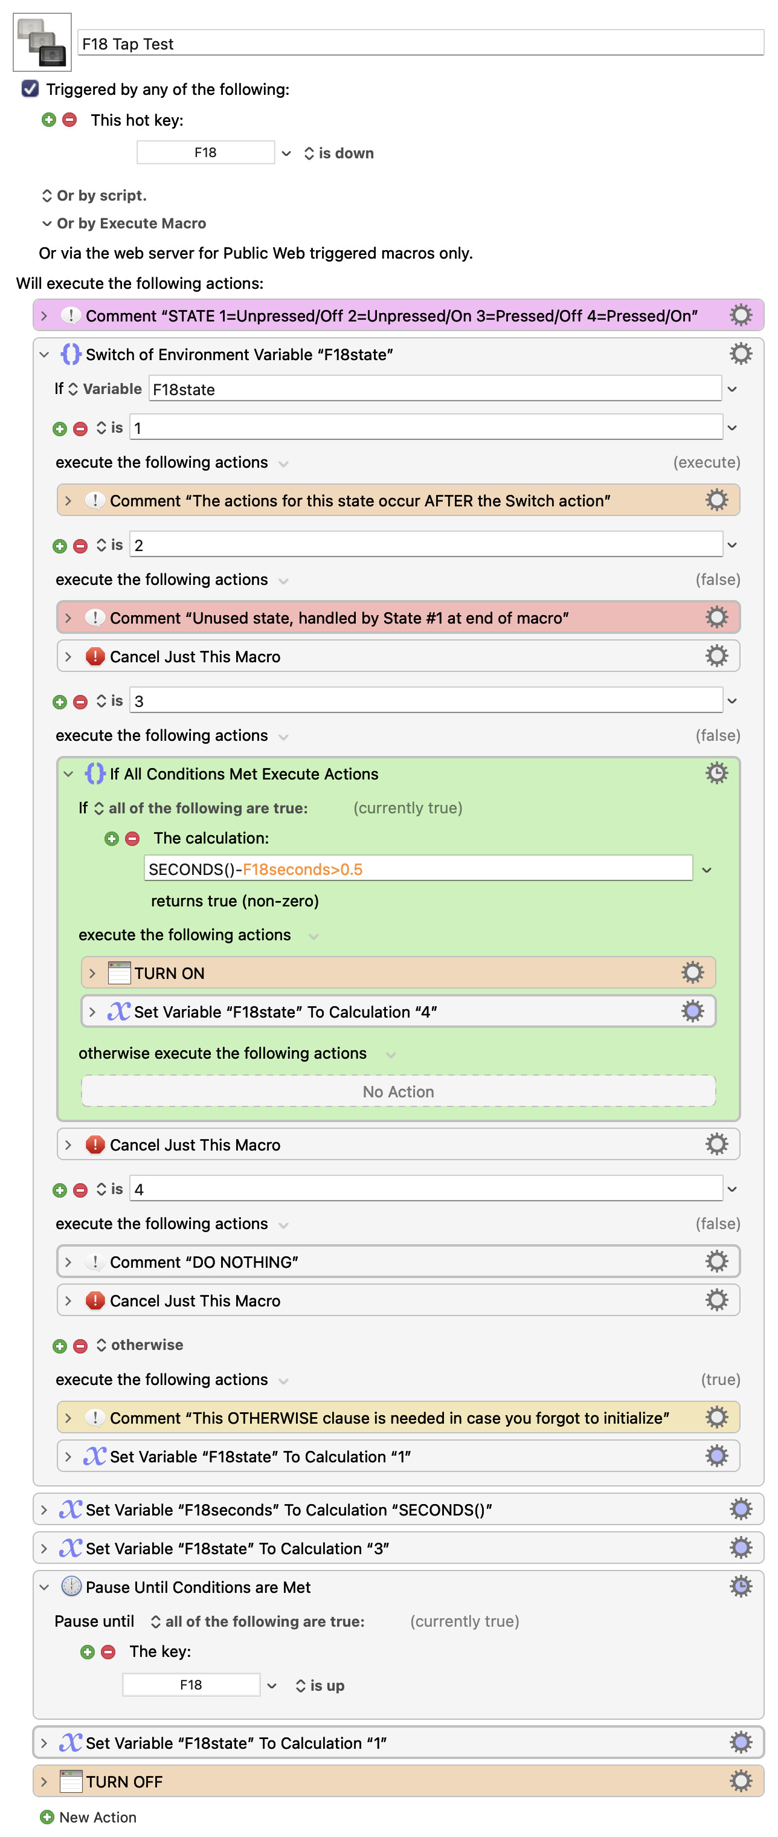Click gear icon of Pause Until Conditions action

[740, 1586]
